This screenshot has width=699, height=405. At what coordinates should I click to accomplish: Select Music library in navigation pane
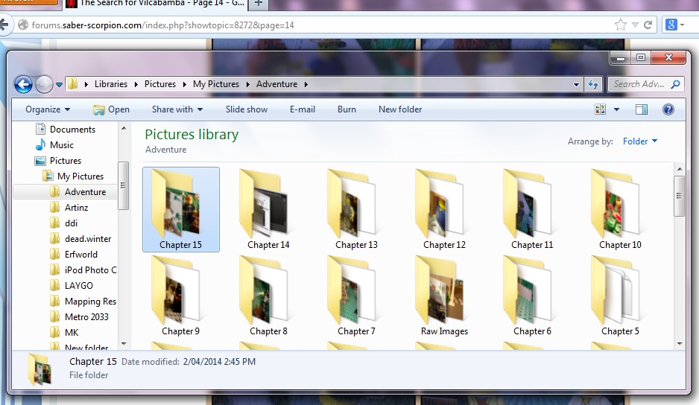[55, 144]
